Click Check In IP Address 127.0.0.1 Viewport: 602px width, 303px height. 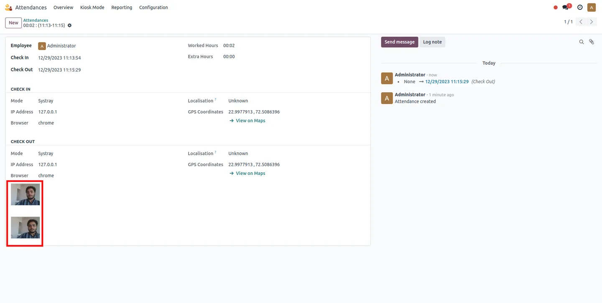coord(48,112)
